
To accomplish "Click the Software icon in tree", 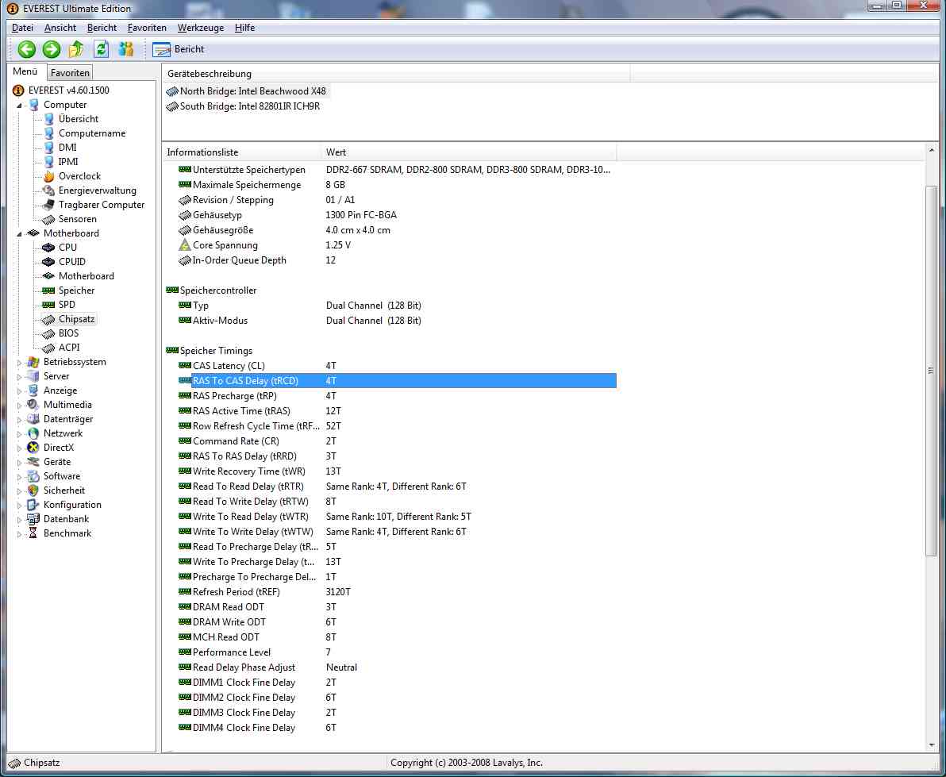I will [x=34, y=476].
